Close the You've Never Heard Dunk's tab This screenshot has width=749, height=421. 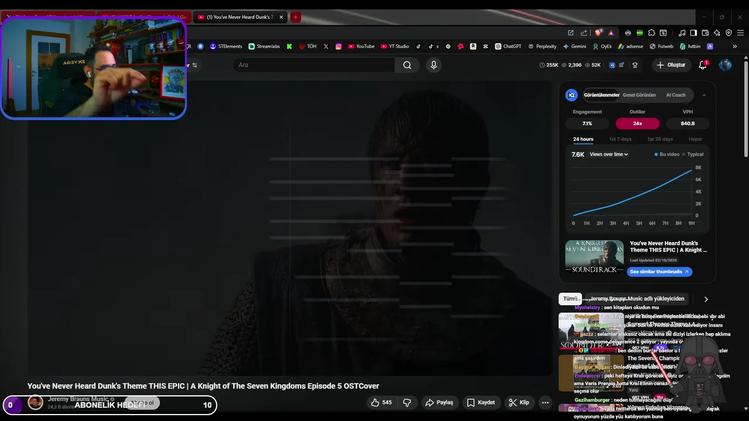tap(281, 17)
